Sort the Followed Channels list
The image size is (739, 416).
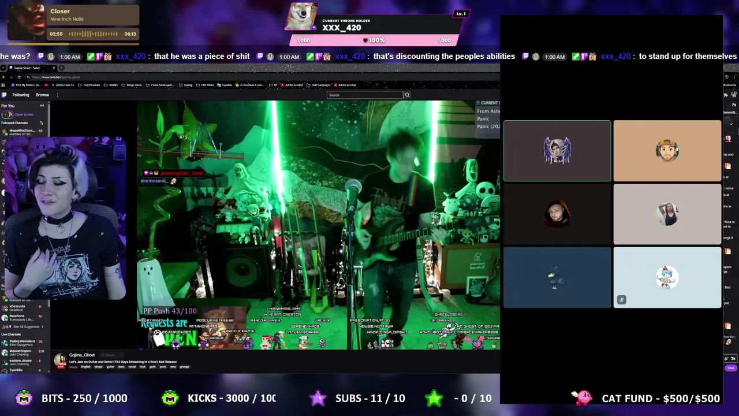pyautogui.click(x=41, y=123)
